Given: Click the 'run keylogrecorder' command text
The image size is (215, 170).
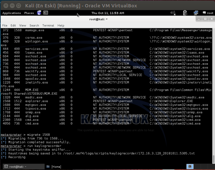Looking at the screenshot, I should coord(44,146).
